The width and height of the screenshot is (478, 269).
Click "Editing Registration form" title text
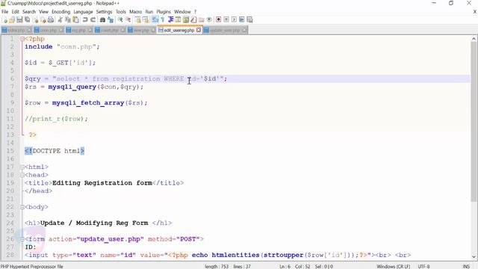click(102, 182)
